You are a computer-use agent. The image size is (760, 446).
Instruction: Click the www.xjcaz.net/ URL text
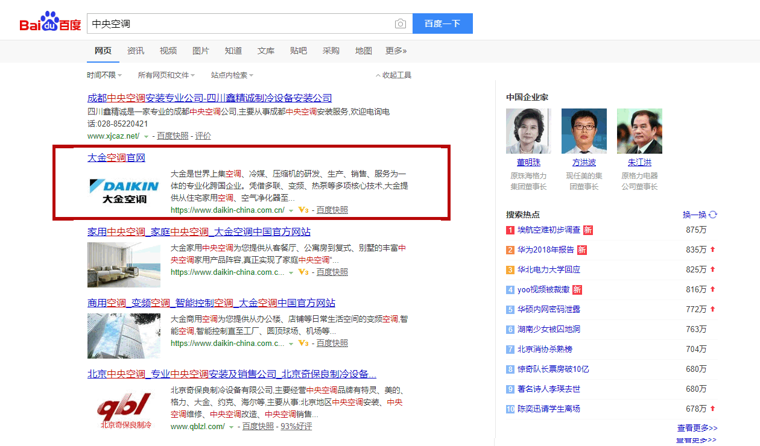[113, 136]
